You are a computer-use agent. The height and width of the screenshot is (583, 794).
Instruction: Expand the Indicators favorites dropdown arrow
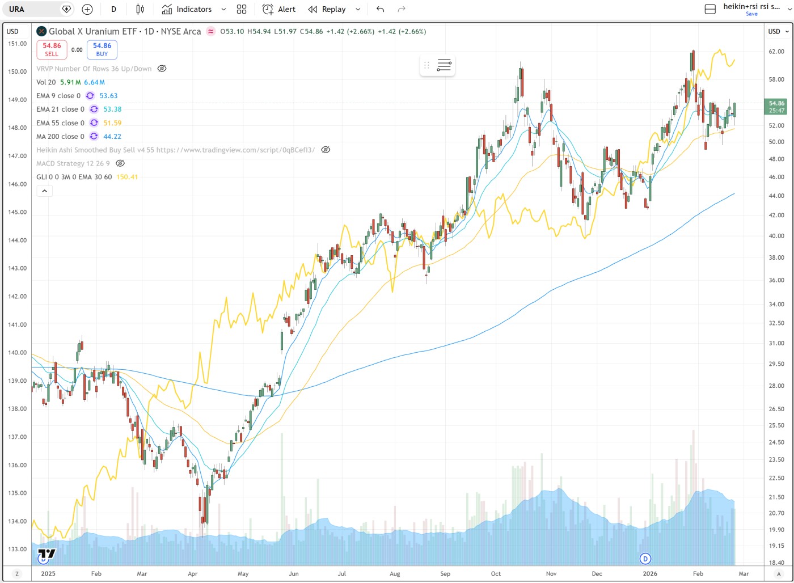[x=223, y=9]
